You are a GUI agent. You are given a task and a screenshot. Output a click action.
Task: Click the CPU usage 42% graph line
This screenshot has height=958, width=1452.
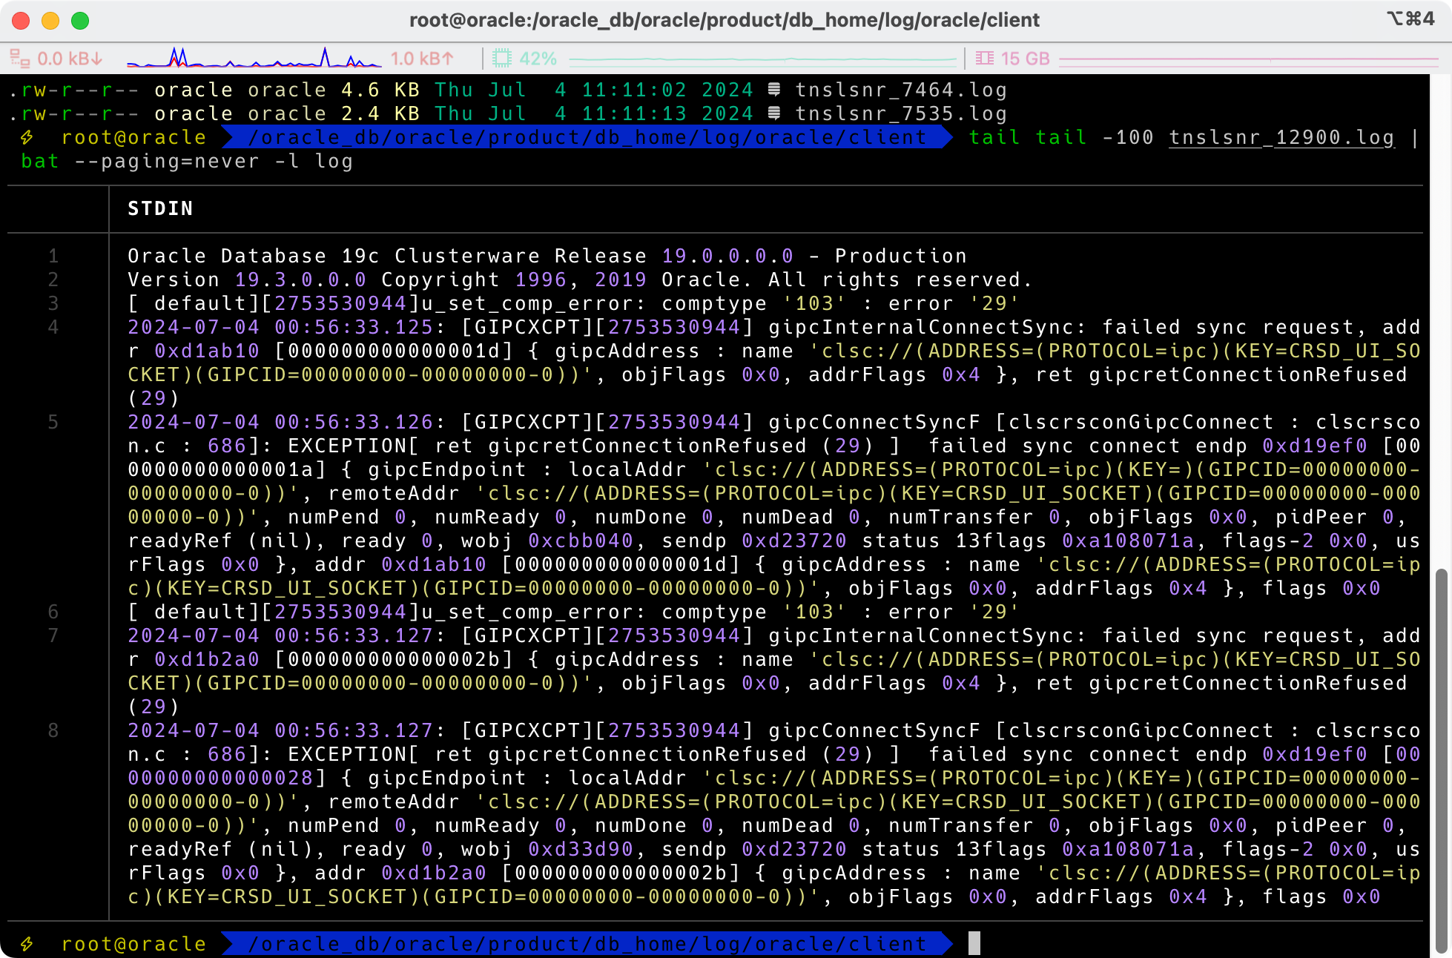(762, 59)
